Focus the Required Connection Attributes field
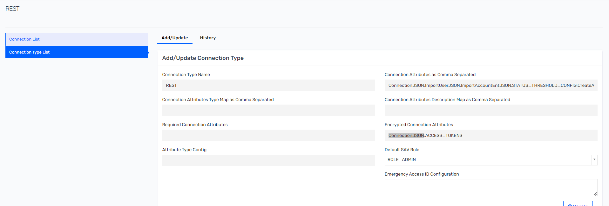The height and width of the screenshot is (206, 609). point(268,135)
